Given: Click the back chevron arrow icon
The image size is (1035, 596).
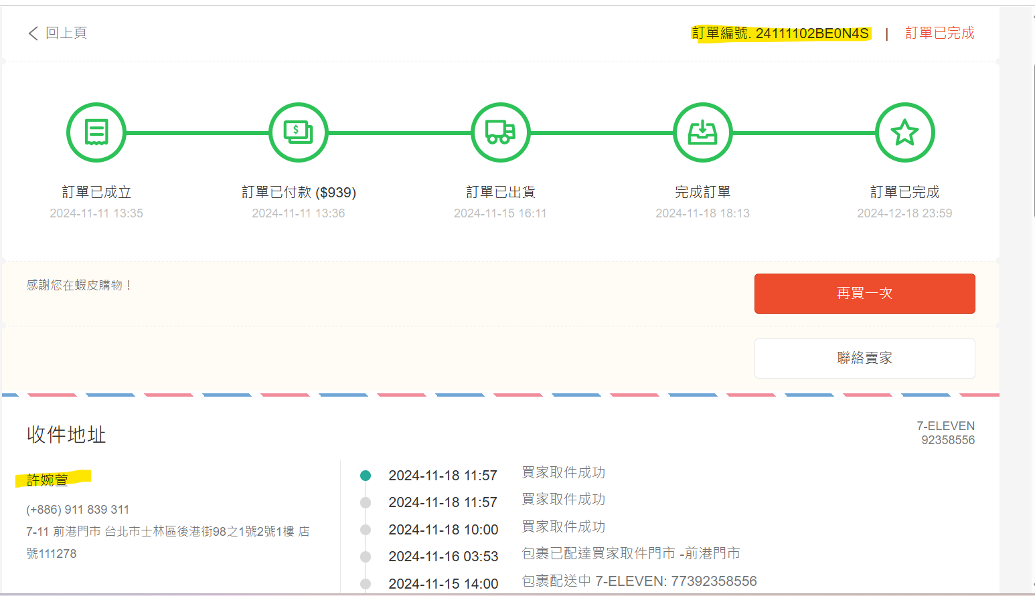Looking at the screenshot, I should [33, 33].
